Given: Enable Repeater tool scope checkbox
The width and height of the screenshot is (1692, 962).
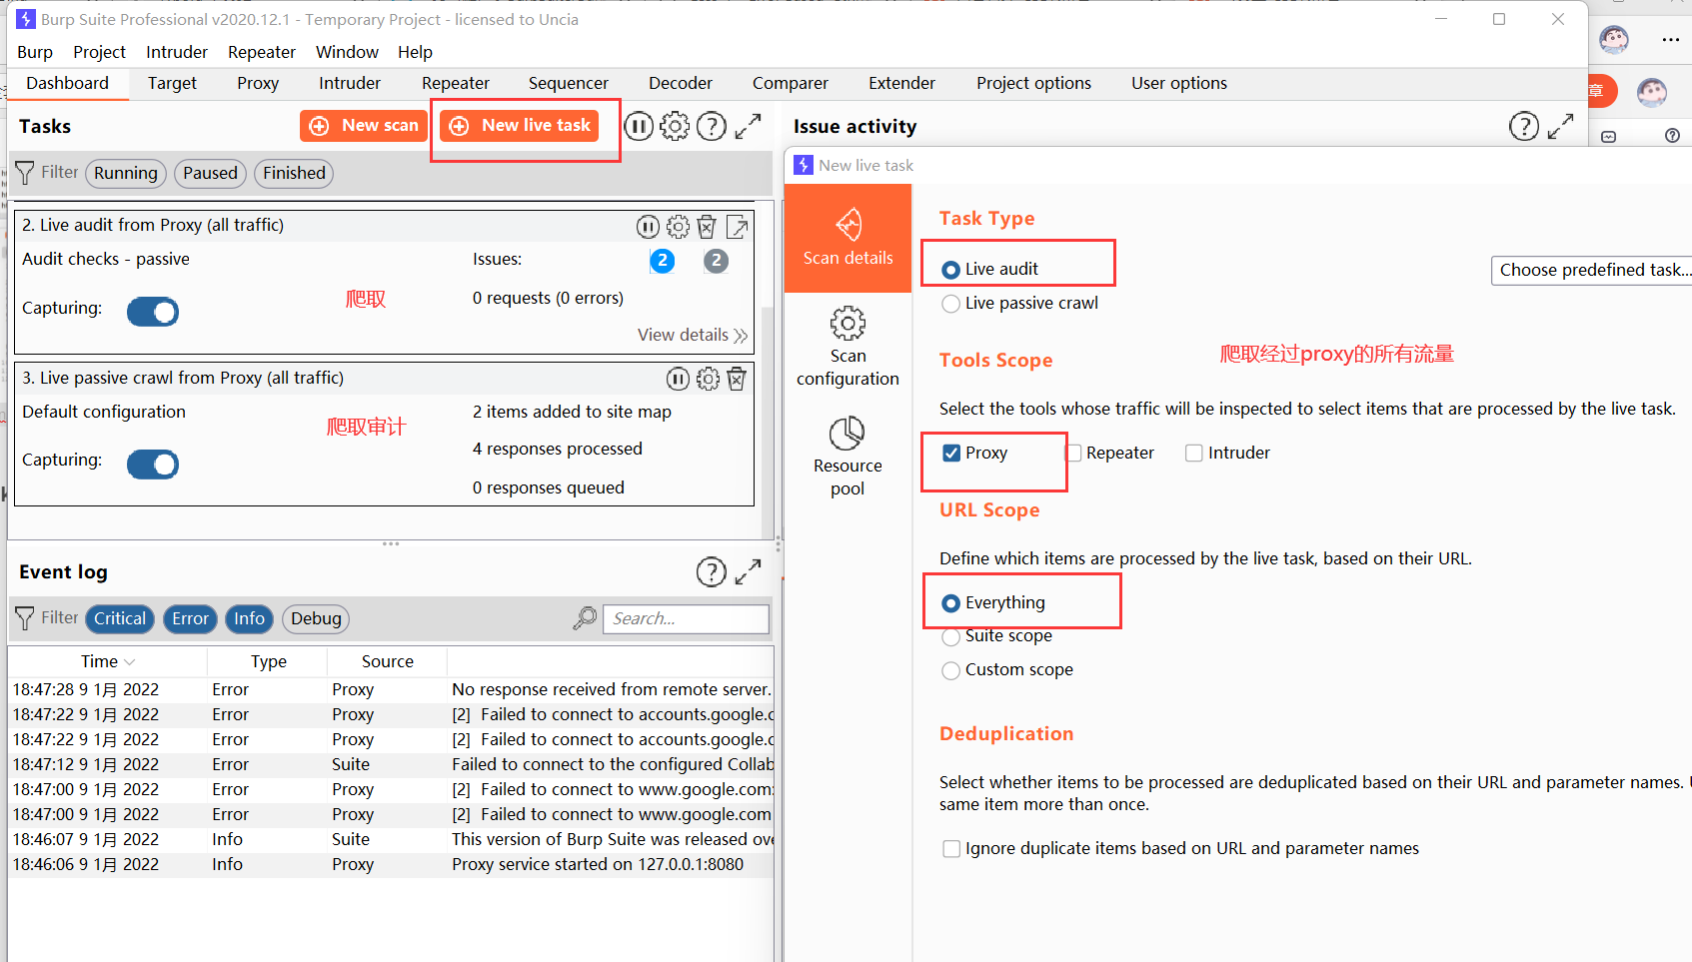Looking at the screenshot, I should [x=1075, y=454].
